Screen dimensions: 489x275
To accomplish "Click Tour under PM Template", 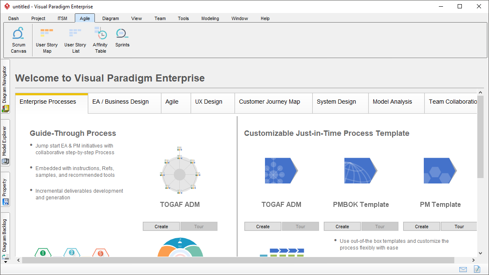I will pyautogui.click(x=459, y=227).
